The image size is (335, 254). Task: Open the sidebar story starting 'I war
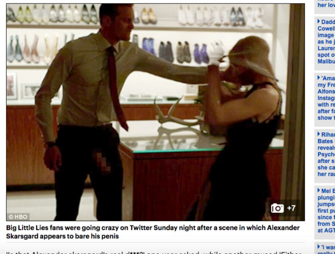click(326, 249)
